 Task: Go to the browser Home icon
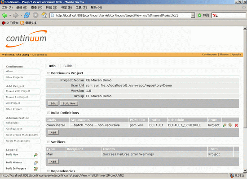coord(44,15)
